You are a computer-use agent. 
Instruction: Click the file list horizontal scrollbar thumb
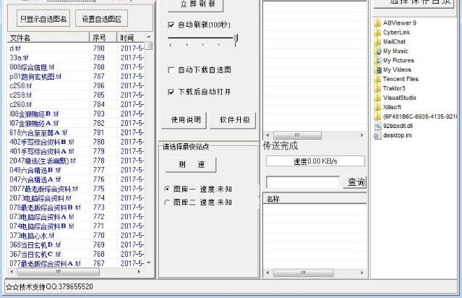click(x=59, y=272)
